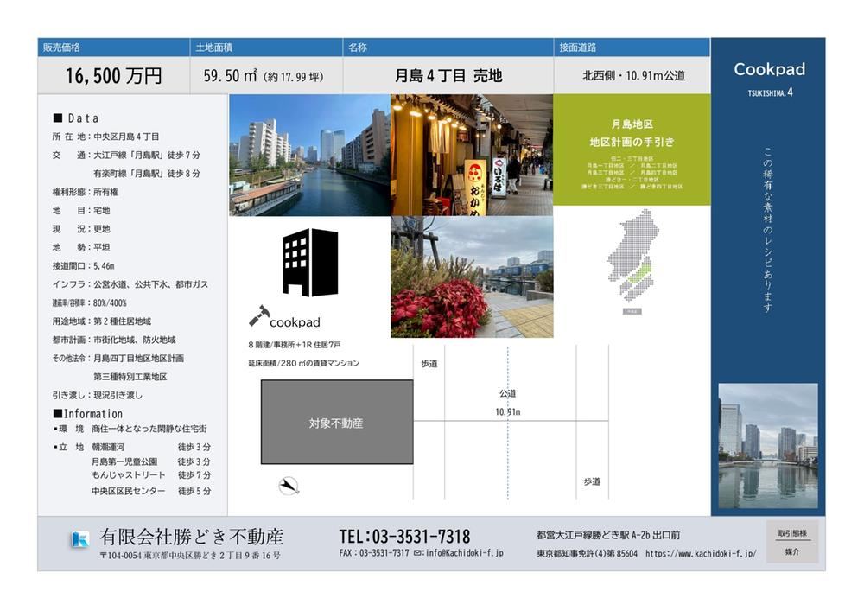This screenshot has width=864, height=611.
Task: Click the email envelope icon beside info@Kachidoki-f.jp
Action: [418, 553]
